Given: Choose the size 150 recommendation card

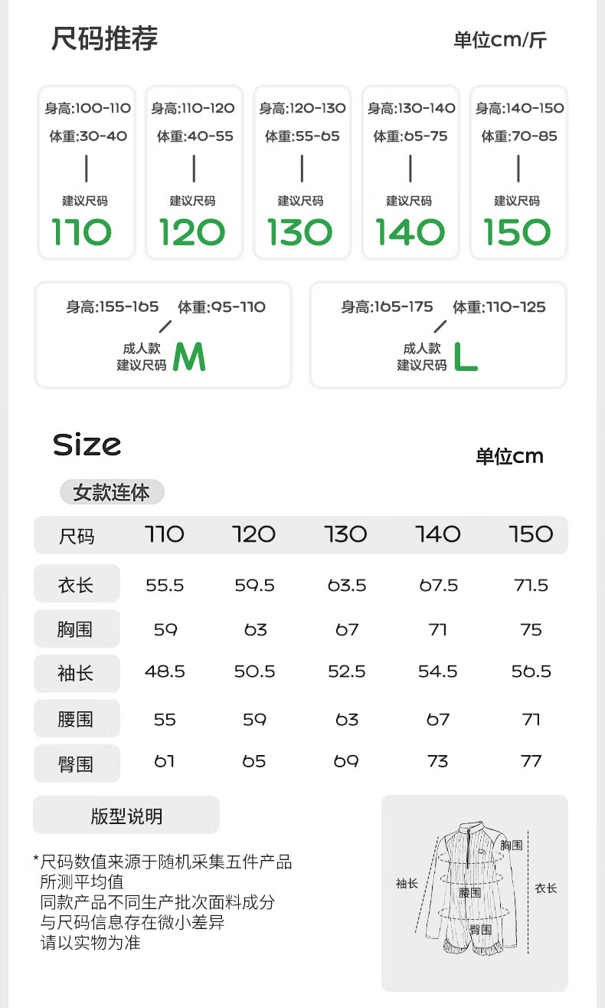Looking at the screenshot, I should pos(518,172).
